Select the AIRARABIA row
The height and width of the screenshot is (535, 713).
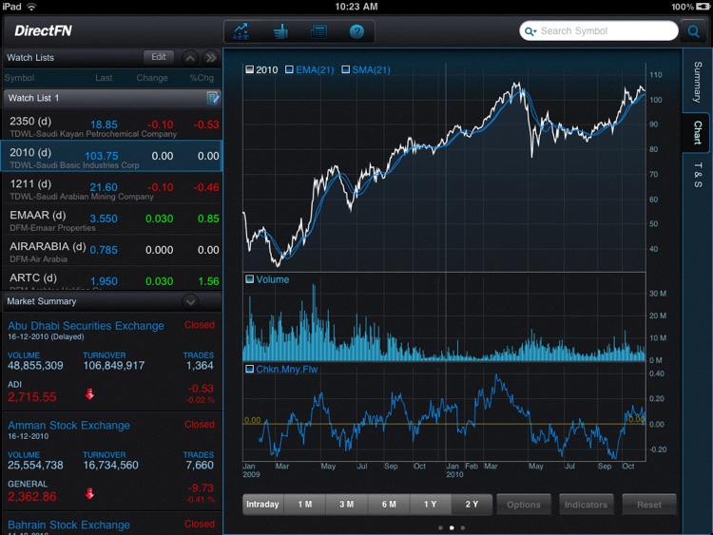[x=112, y=251]
